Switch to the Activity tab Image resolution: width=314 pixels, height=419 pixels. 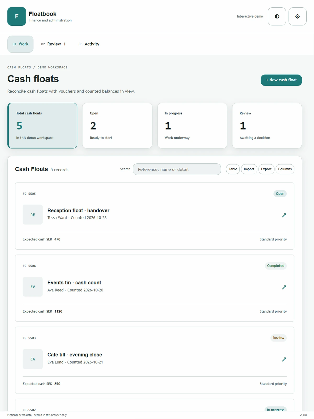(x=89, y=44)
